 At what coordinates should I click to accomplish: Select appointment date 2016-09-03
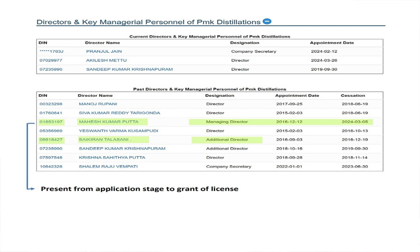[290, 139]
